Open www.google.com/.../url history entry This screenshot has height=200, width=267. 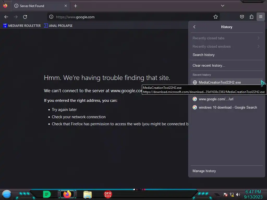(x=227, y=99)
